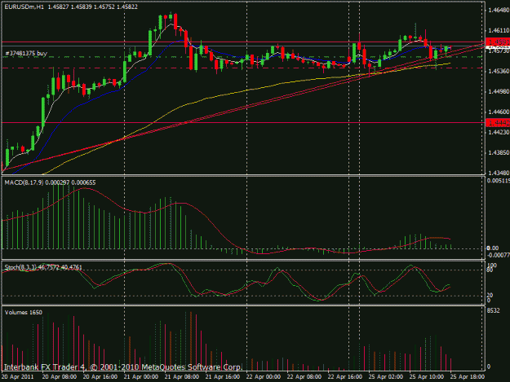510x382 pixels.
Task: Click the 1.46110 price scale value
Action: pos(499,30)
